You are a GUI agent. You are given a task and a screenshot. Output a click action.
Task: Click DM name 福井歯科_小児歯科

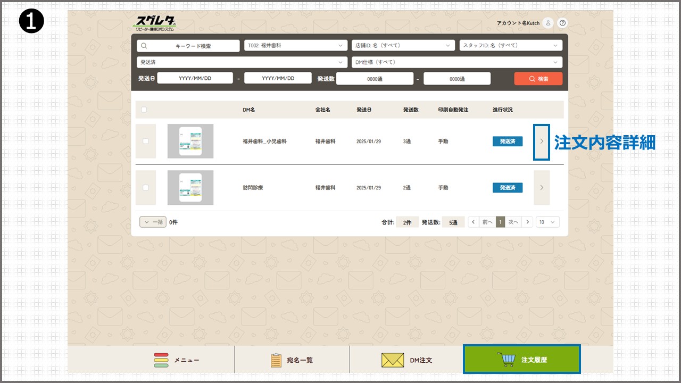264,141
